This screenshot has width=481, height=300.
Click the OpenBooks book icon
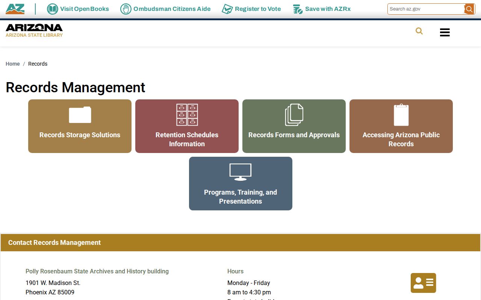[x=52, y=9]
